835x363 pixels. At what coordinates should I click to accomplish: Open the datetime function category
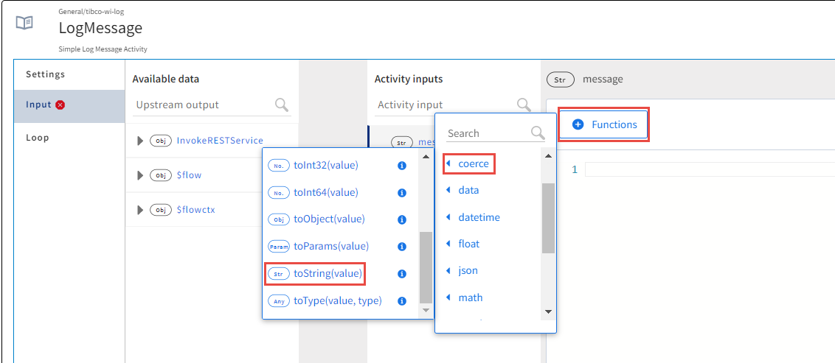[479, 217]
